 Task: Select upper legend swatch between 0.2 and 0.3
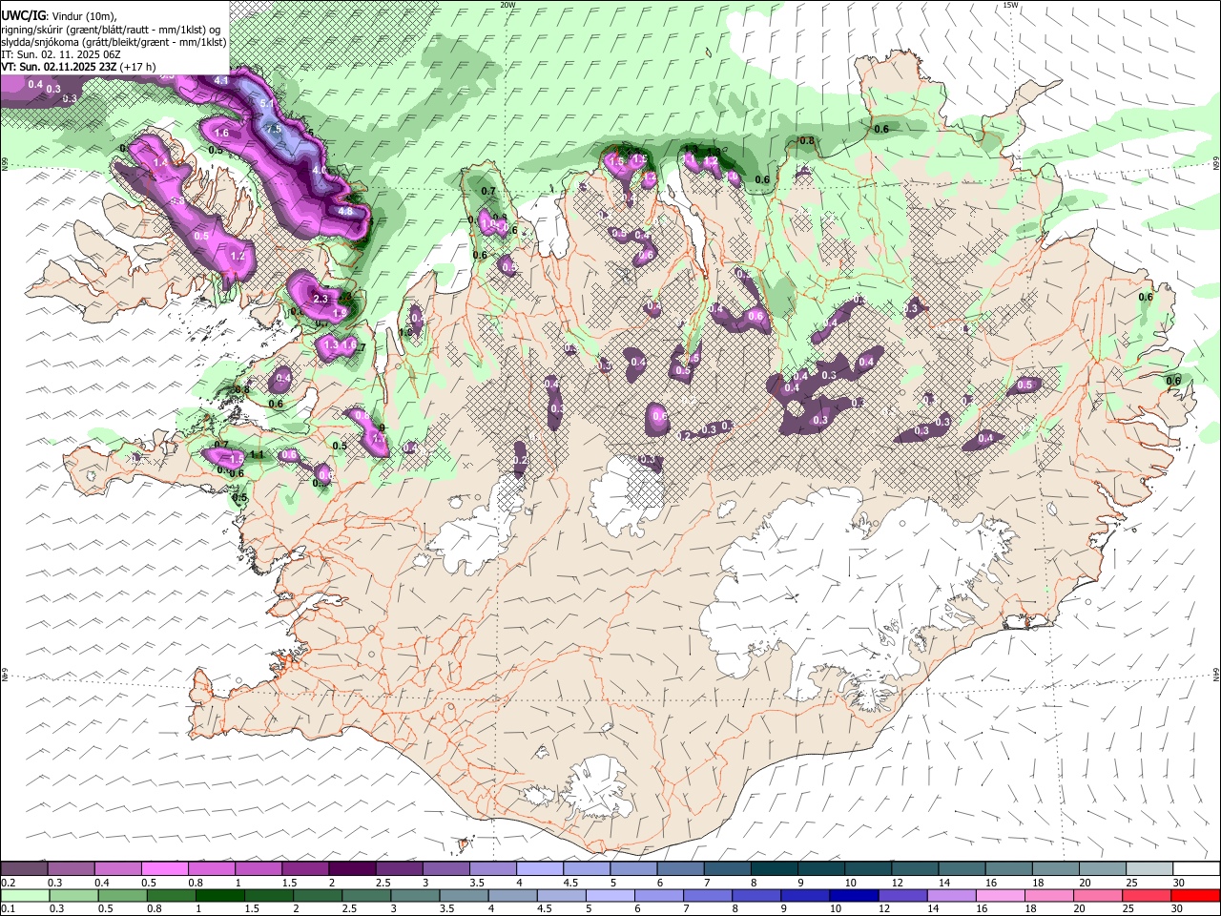pyautogui.click(x=24, y=868)
